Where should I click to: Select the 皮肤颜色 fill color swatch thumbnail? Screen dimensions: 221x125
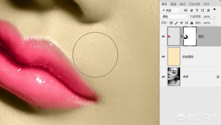174,56
